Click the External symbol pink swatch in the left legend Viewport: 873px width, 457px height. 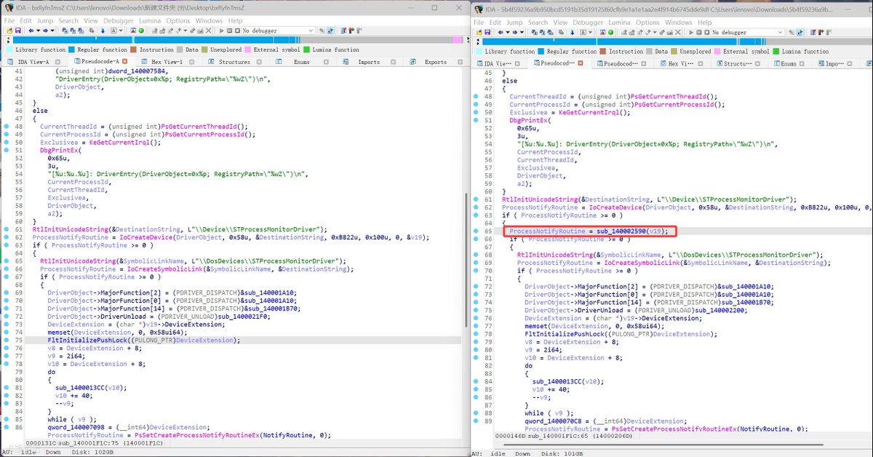pyautogui.click(x=248, y=49)
